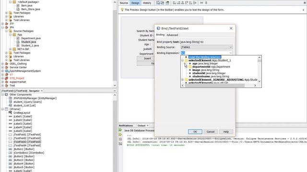This screenshot has height=172, width=307.
Task: Click JPAPUEntityManager icon in Navigator
Action: 11,98
